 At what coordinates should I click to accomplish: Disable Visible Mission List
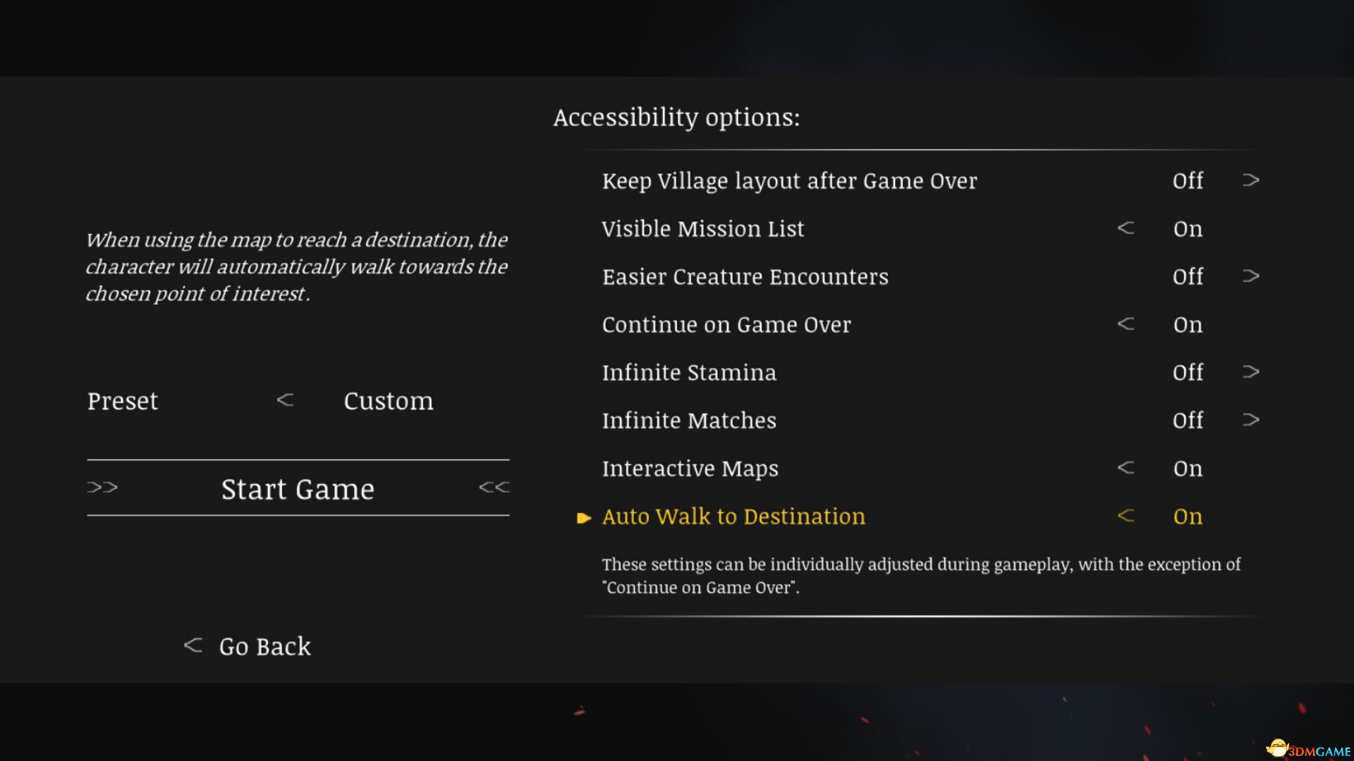click(1126, 228)
